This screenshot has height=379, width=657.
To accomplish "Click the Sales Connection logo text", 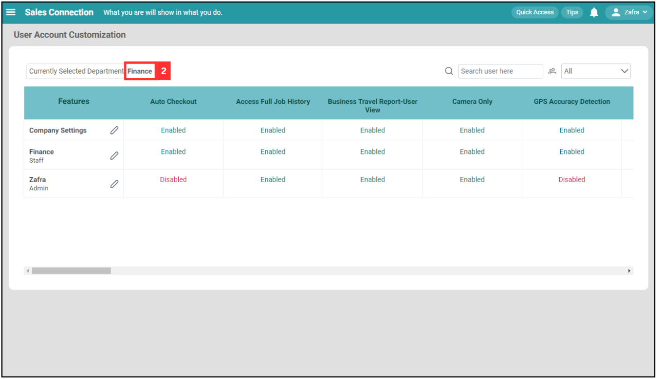I will (59, 12).
